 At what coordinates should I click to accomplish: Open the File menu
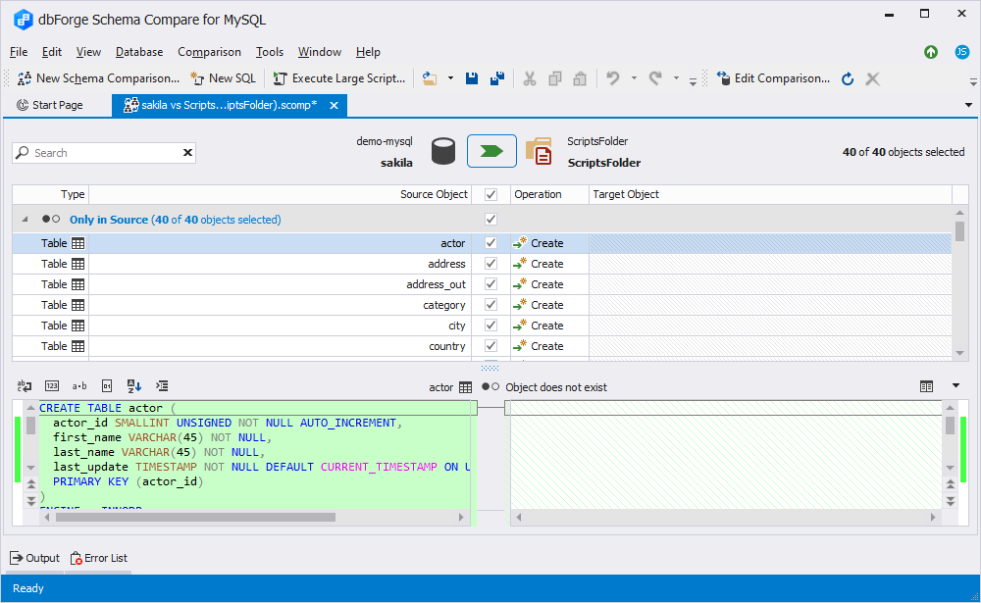(x=19, y=52)
